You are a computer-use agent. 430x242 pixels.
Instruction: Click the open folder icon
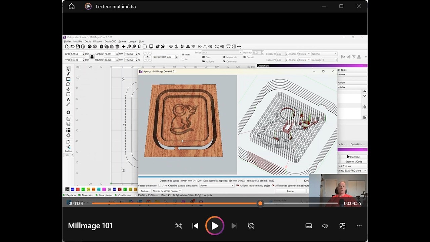[73, 46]
